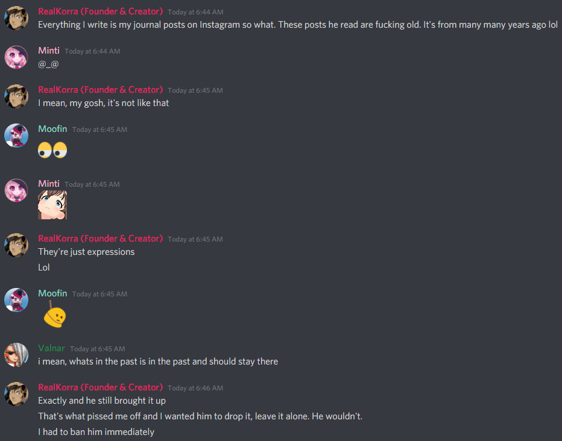The height and width of the screenshot is (441, 562).
Task: Open Moofin's profile from the username above eyes emoji
Action: (x=52, y=128)
